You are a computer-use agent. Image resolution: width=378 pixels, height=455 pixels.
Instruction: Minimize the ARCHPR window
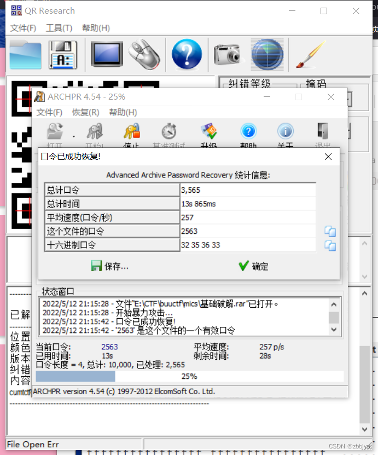pyautogui.click(x=267, y=96)
